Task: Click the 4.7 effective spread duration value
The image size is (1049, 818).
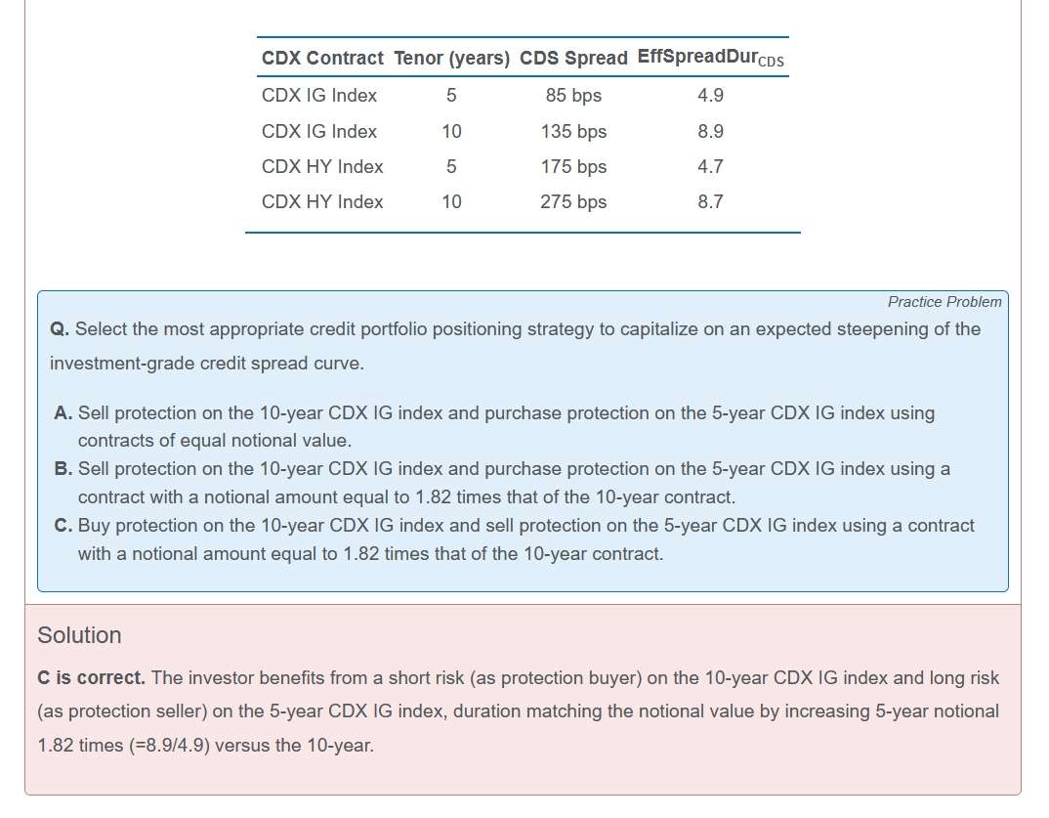Action: 710,167
